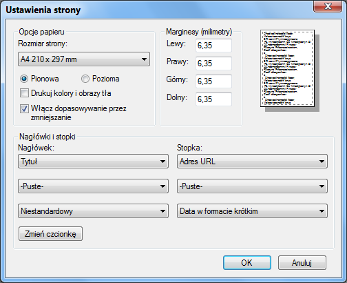347x283 pixels.
Task: Open the Nagłówek dropdown set to Tytuł
Action: click(93, 162)
